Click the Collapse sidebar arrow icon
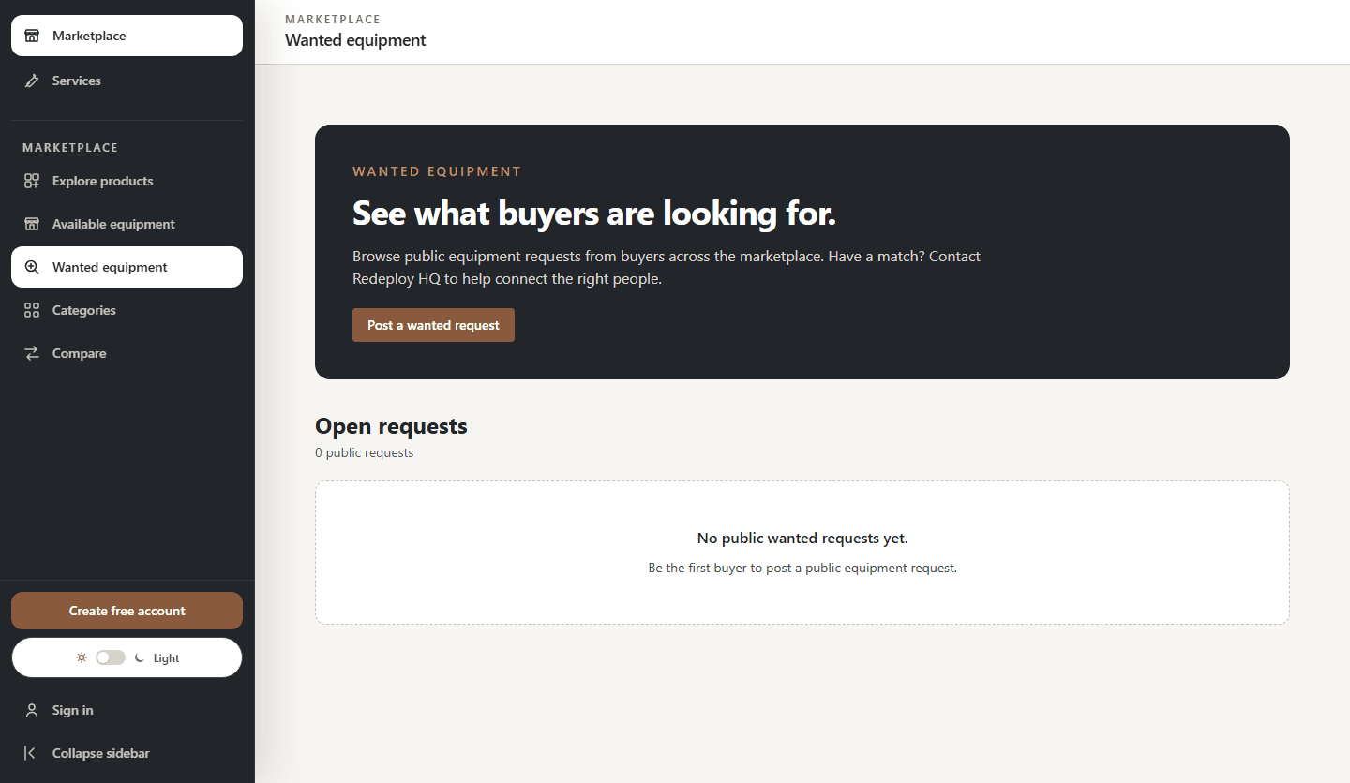Viewport: 1350px width, 783px height. click(x=31, y=753)
